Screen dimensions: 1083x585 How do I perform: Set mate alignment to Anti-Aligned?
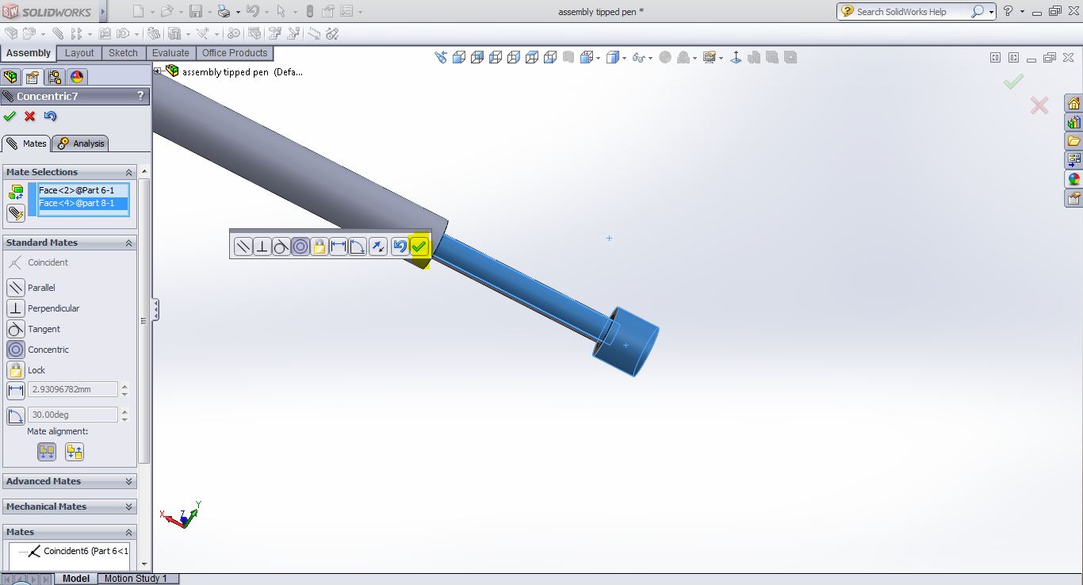[75, 452]
